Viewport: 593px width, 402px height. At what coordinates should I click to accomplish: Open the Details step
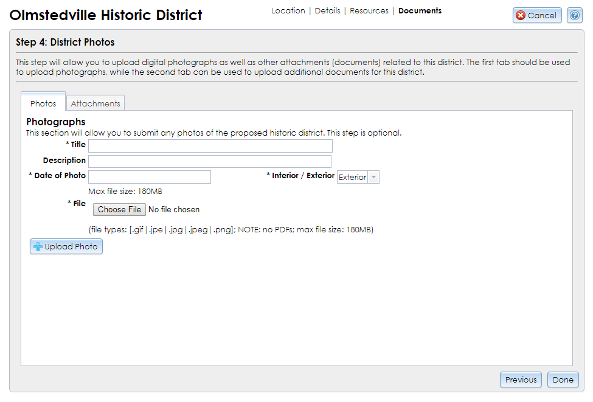[327, 10]
